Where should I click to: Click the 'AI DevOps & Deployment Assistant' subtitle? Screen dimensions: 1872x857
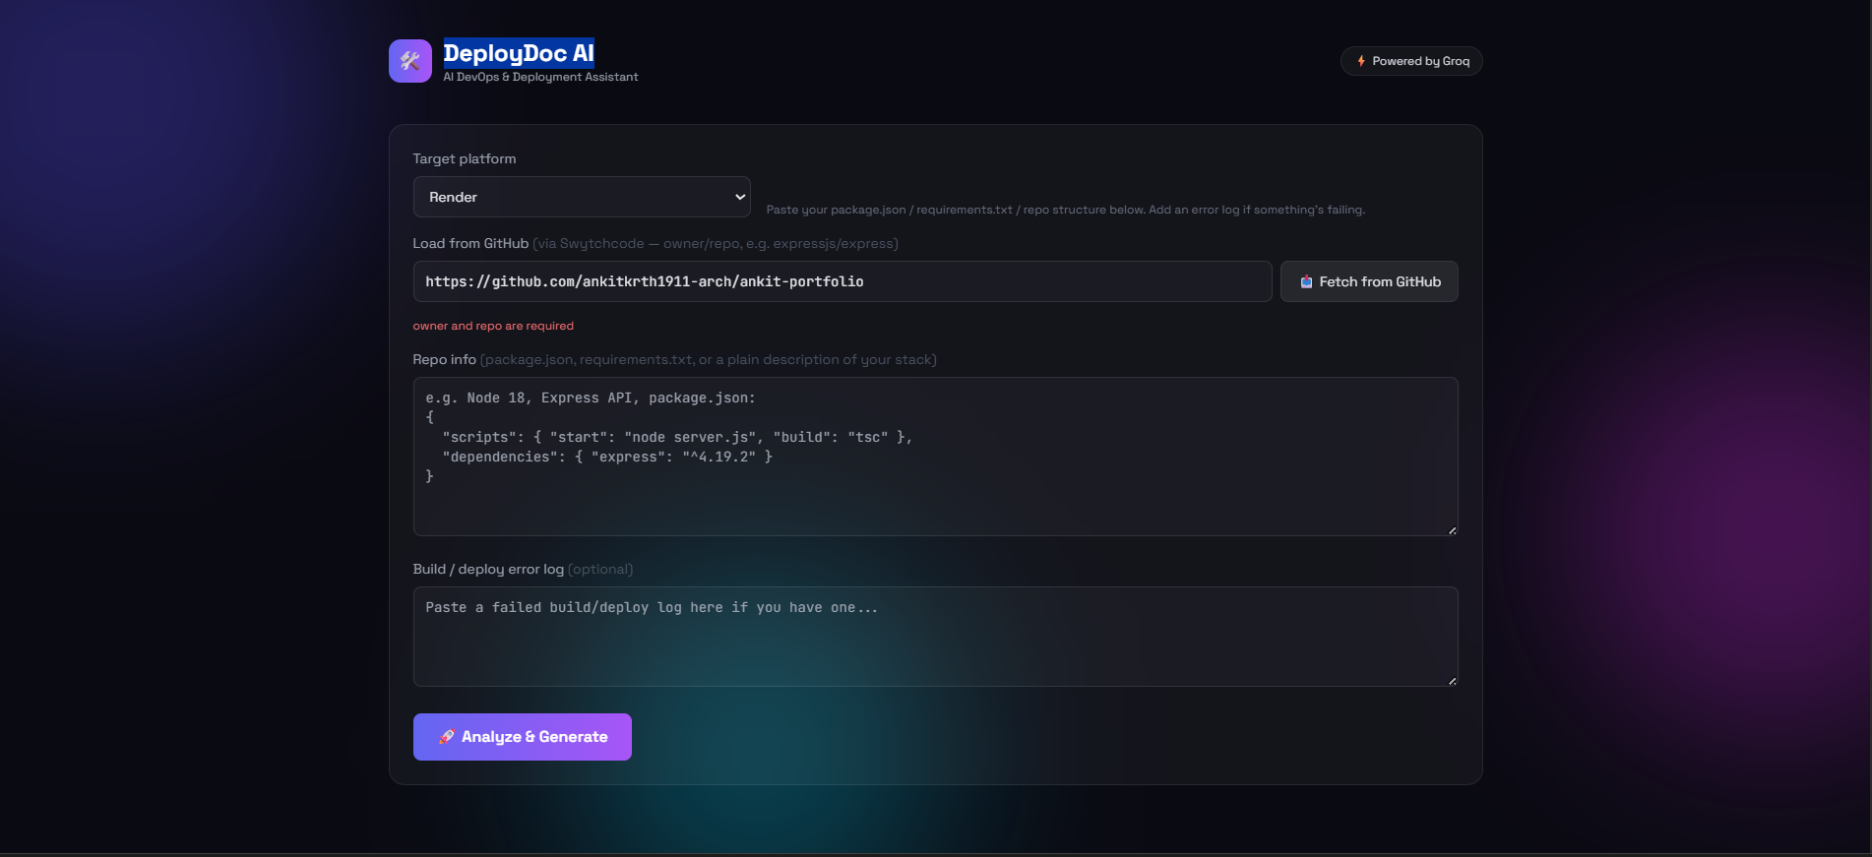[x=540, y=77]
